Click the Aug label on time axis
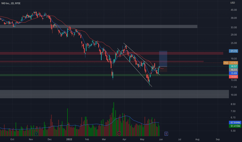Screen dimensions: 242x142 (197, 139)
